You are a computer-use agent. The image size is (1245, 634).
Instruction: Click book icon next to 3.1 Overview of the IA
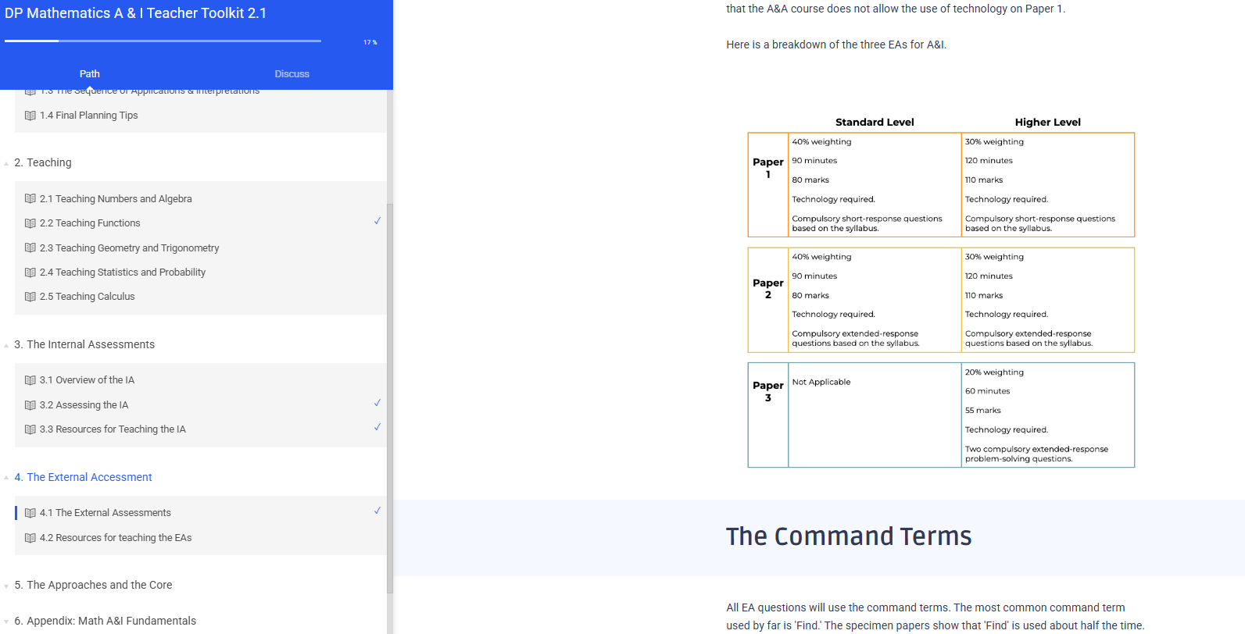pos(30,380)
